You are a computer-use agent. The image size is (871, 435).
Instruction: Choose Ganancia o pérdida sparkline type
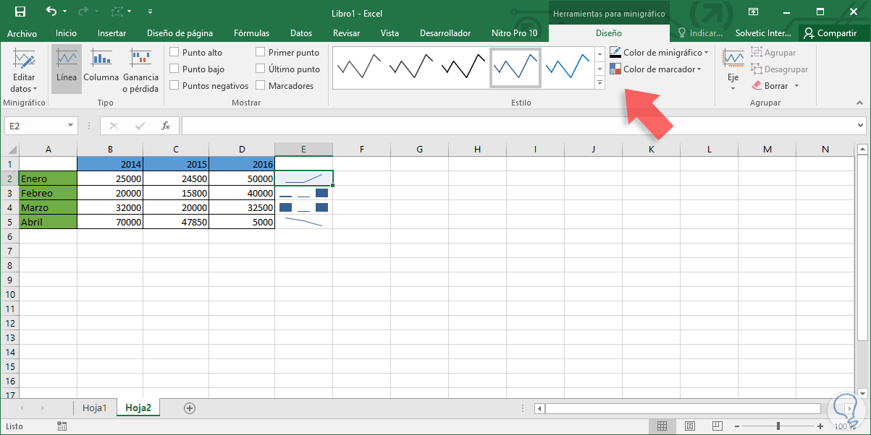pyautogui.click(x=140, y=71)
